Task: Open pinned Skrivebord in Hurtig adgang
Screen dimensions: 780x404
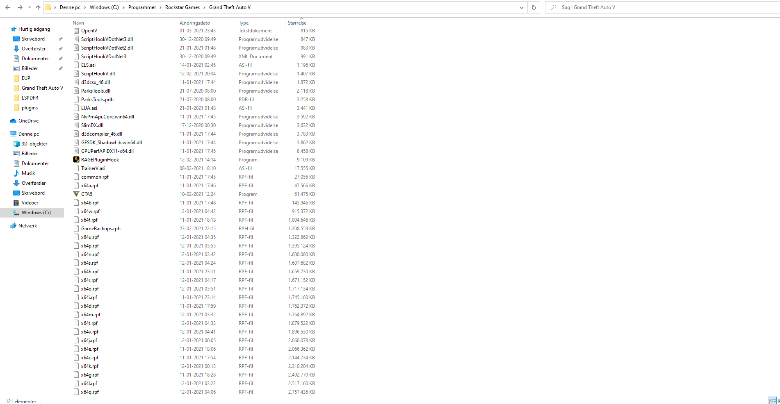Action: 33,39
